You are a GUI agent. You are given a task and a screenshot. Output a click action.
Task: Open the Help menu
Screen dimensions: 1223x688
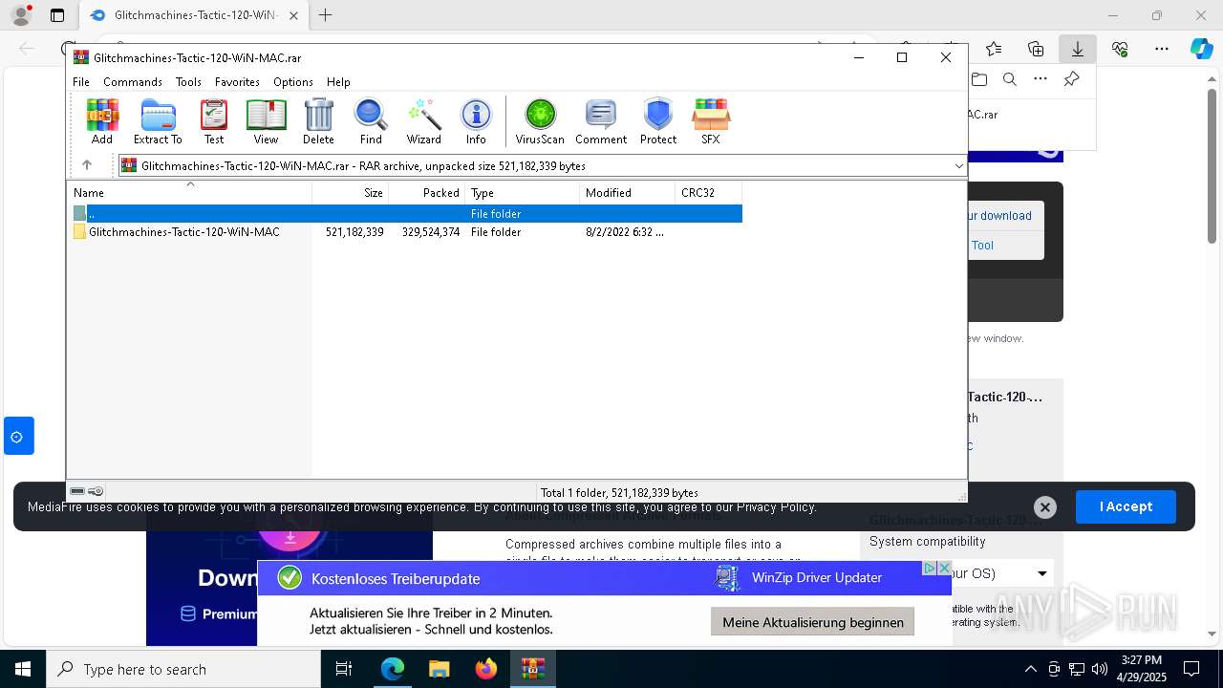click(x=338, y=82)
